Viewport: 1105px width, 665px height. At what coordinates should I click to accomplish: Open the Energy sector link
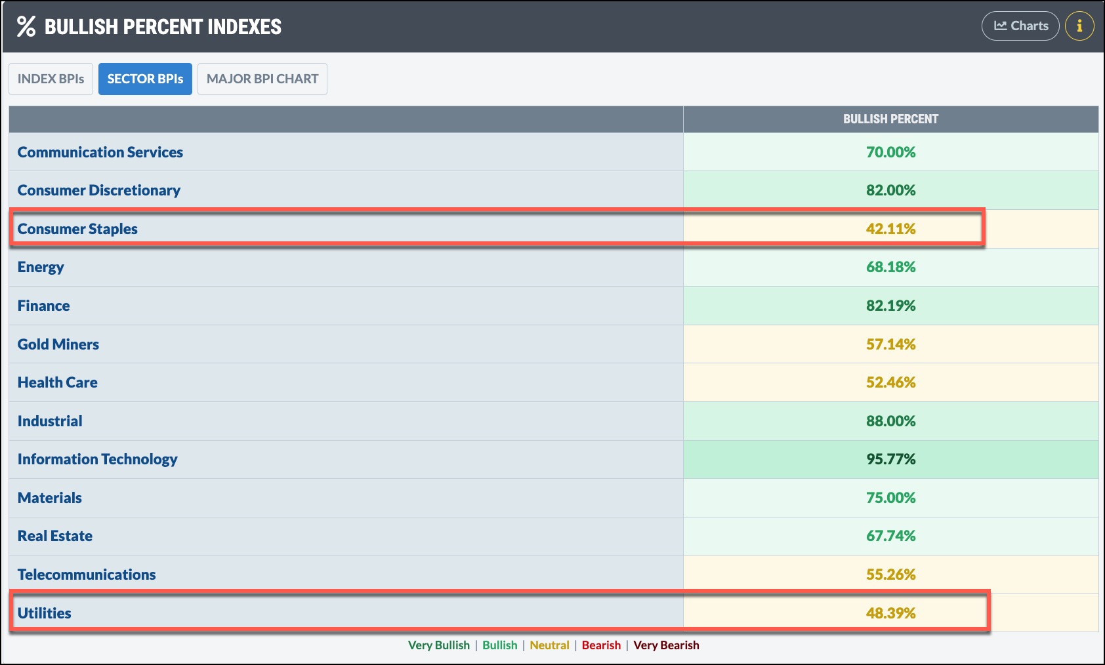pyautogui.click(x=41, y=267)
